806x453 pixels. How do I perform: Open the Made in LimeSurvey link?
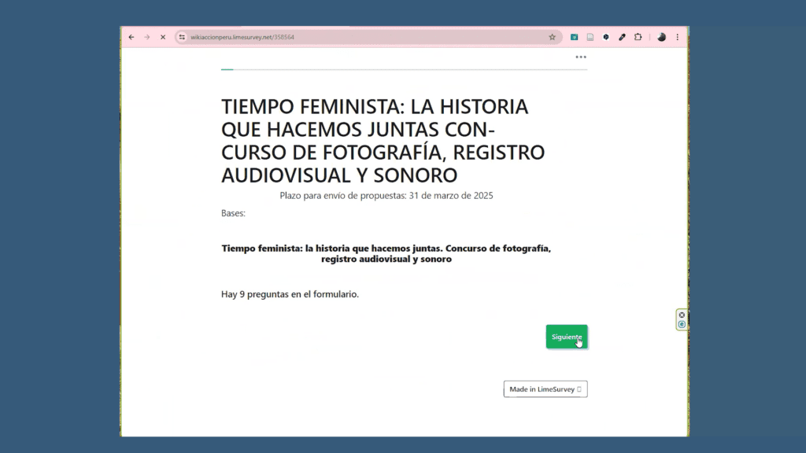(x=545, y=389)
